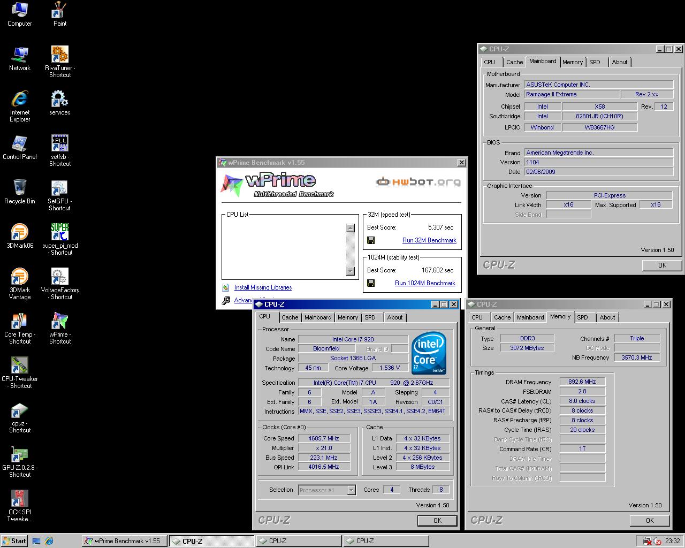Image resolution: width=685 pixels, height=548 pixels.
Task: Click the Rampage II Extreme model field
Action: pos(571,95)
